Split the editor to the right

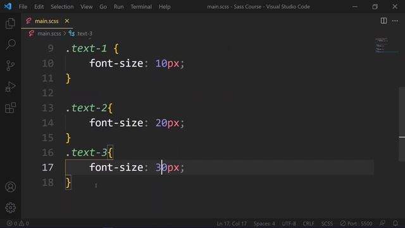(383, 21)
